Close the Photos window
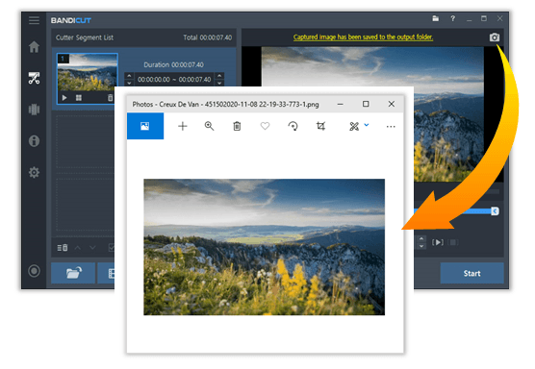The height and width of the screenshot is (369, 535). (392, 104)
